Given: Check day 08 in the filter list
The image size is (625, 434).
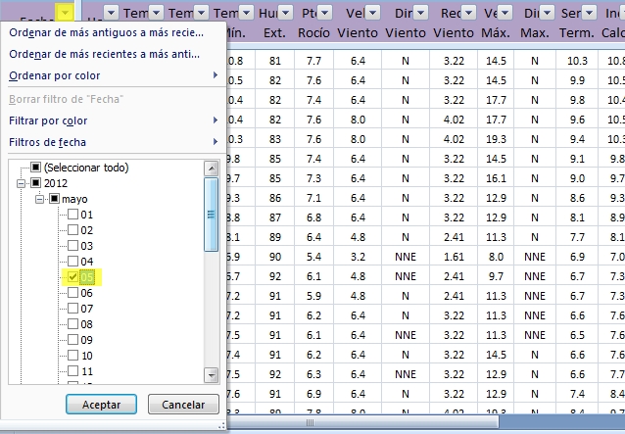Looking at the screenshot, I should point(72,324).
